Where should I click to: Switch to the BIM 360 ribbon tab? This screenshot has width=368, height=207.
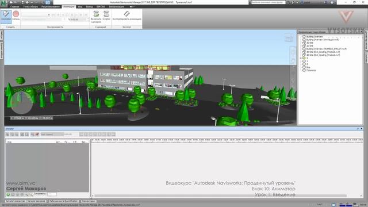[x=101, y=6]
